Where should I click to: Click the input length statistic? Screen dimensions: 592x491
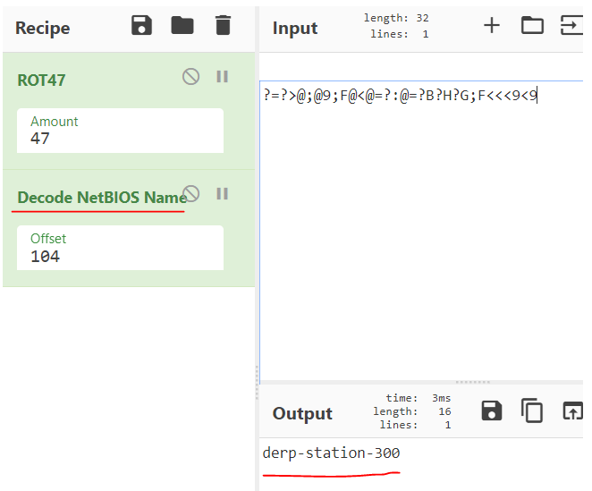point(396,18)
